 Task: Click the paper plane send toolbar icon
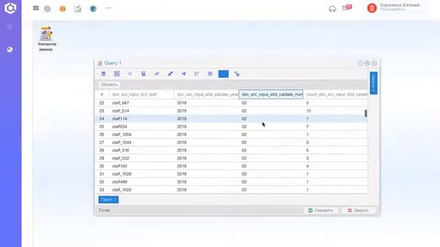coord(184,74)
